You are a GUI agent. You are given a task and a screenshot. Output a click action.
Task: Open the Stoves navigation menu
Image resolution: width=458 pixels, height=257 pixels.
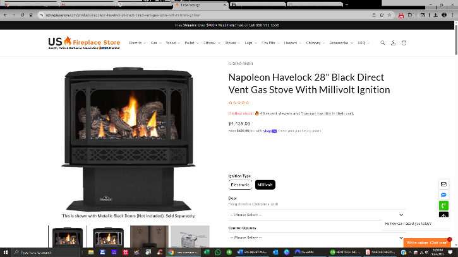click(x=232, y=43)
